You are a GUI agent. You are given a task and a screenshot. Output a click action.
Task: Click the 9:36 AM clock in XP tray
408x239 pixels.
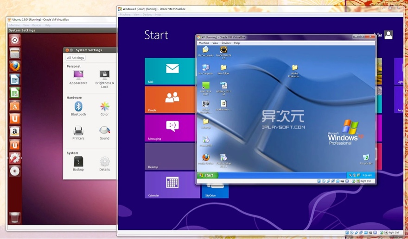click(367, 175)
